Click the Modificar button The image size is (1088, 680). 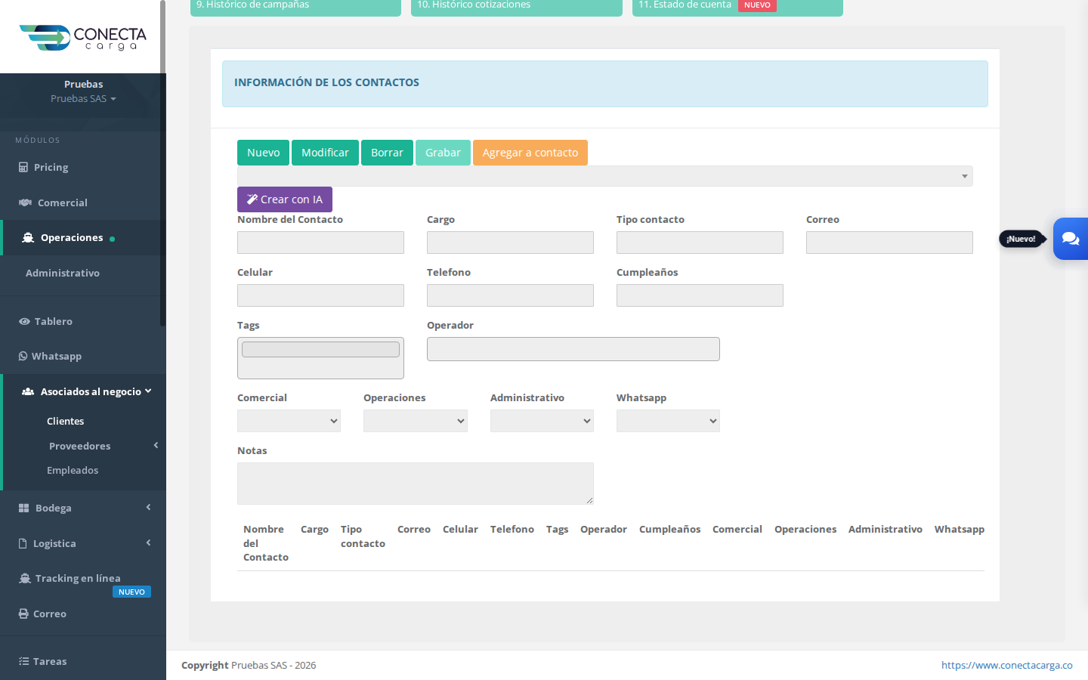click(x=325, y=153)
